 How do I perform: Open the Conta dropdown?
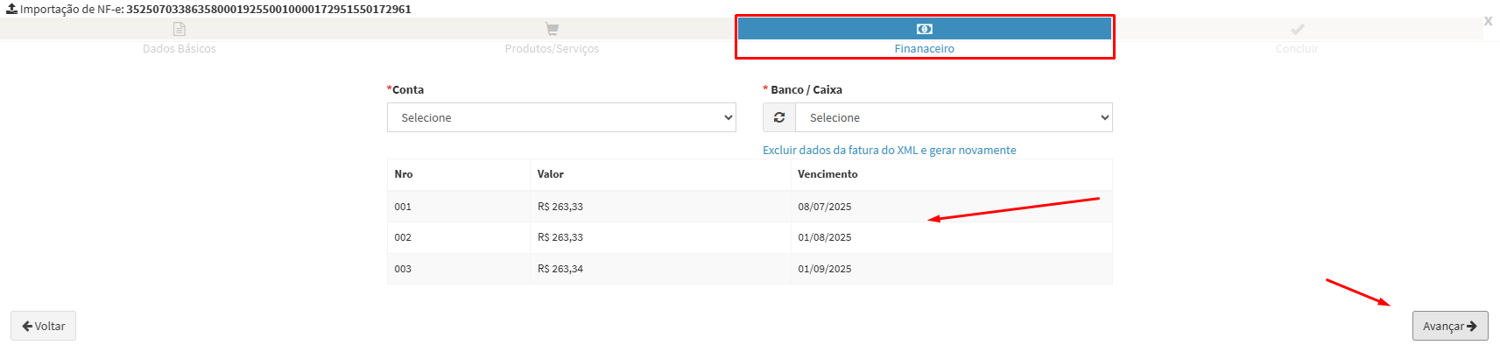coord(561,117)
